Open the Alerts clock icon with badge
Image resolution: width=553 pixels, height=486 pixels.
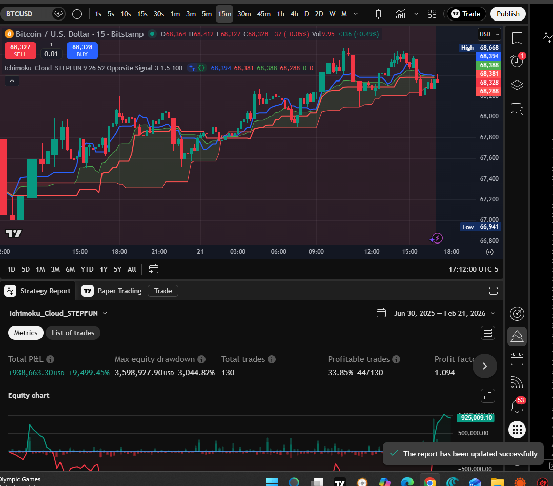pyautogui.click(x=517, y=60)
